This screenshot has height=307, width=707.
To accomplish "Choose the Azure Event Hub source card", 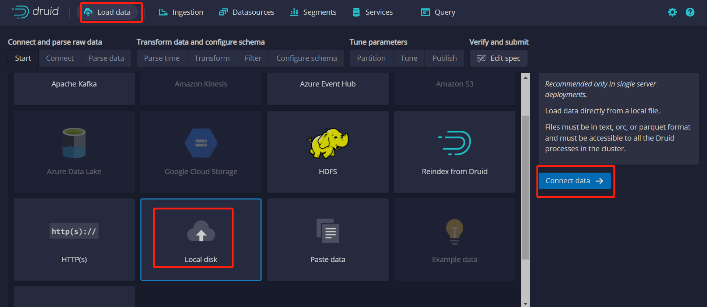I will (328, 89).
